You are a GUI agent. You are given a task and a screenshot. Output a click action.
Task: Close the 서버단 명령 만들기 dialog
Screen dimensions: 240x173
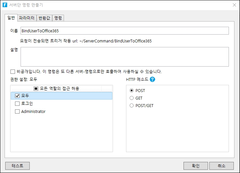tap(234, 5)
